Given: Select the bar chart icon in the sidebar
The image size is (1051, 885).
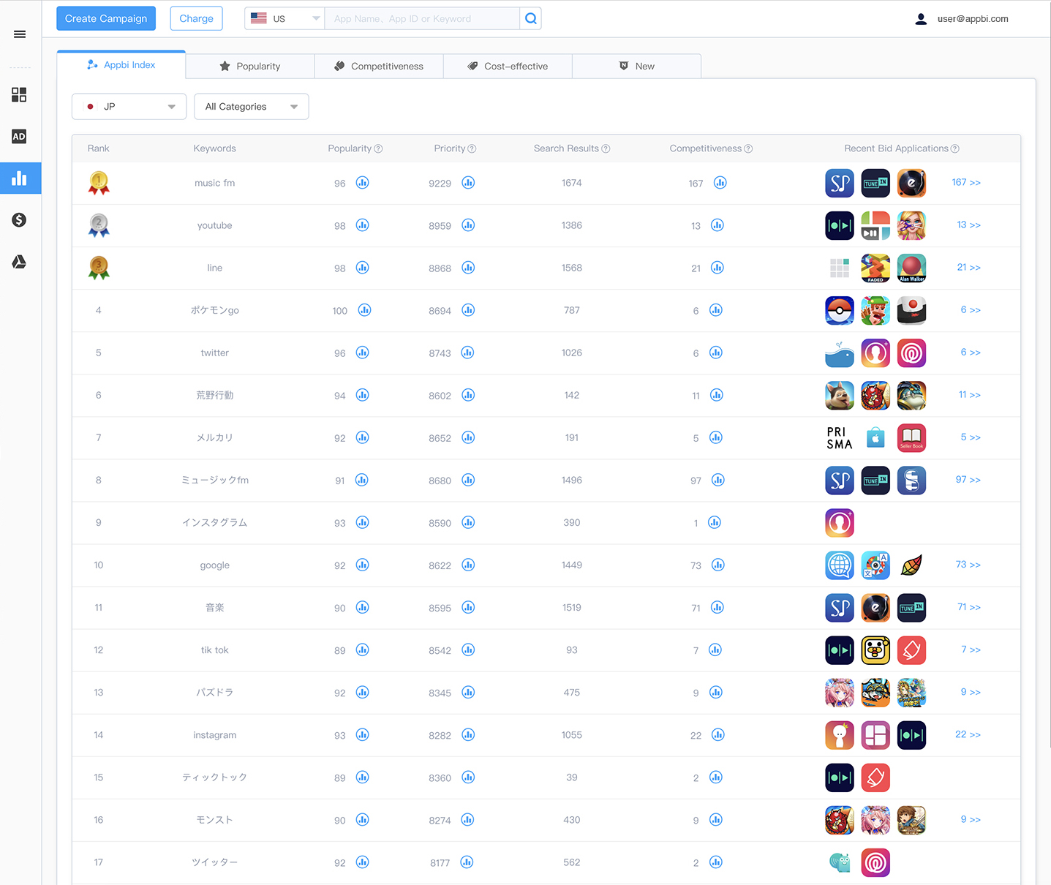Looking at the screenshot, I should click(19, 178).
